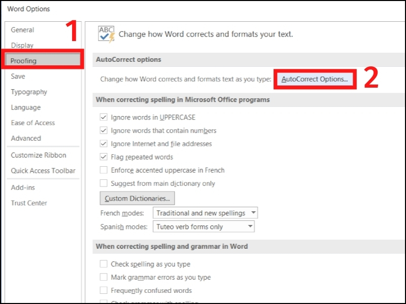The width and height of the screenshot is (406, 304).
Task: Enable Check spelling as you type
Action: 104,263
